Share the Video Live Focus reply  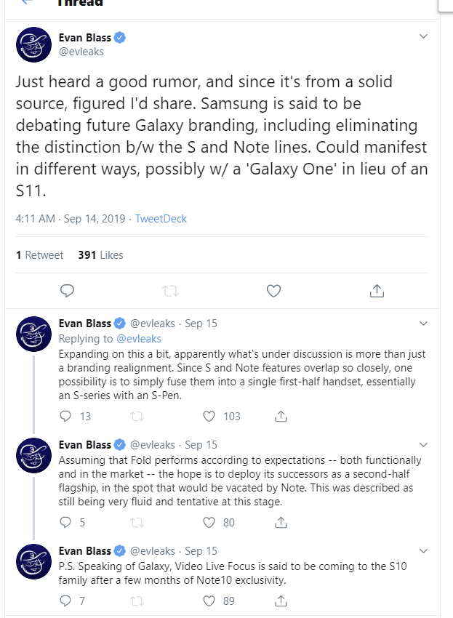281,601
